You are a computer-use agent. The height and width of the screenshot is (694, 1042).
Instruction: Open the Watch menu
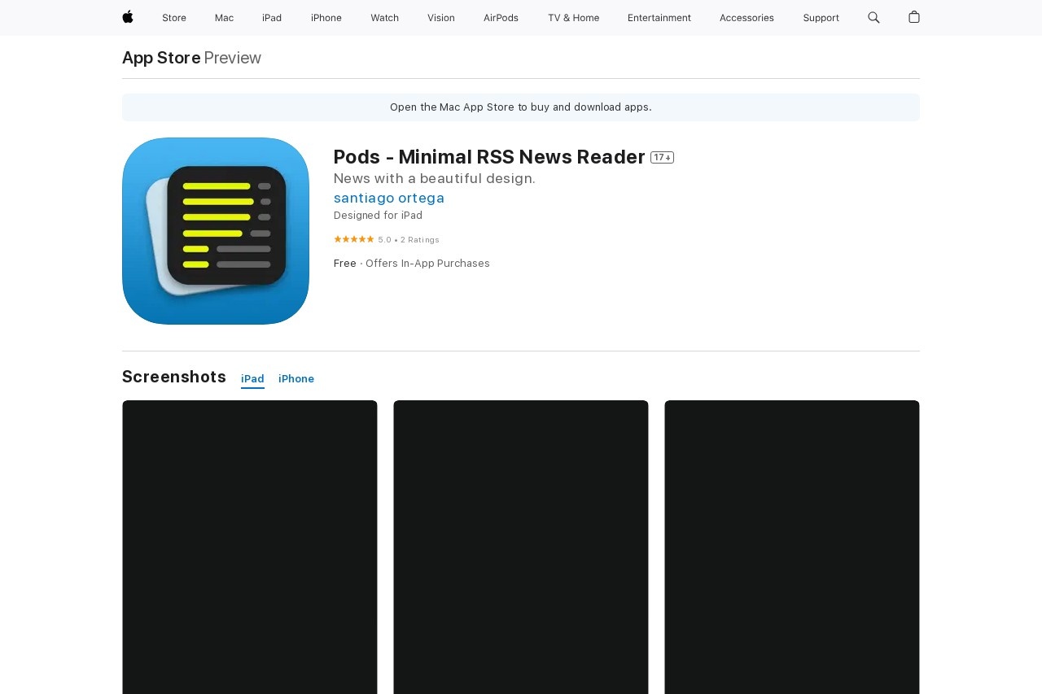click(385, 18)
